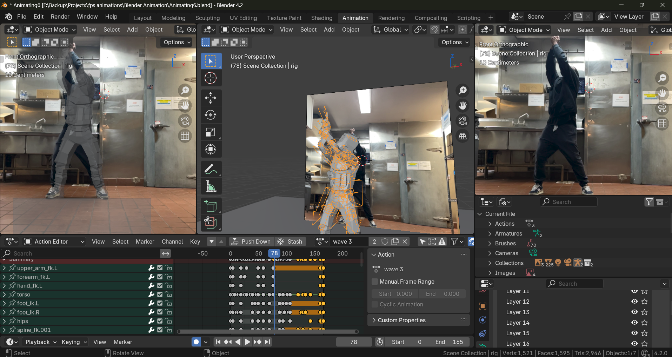Click the Stash button

click(290, 242)
